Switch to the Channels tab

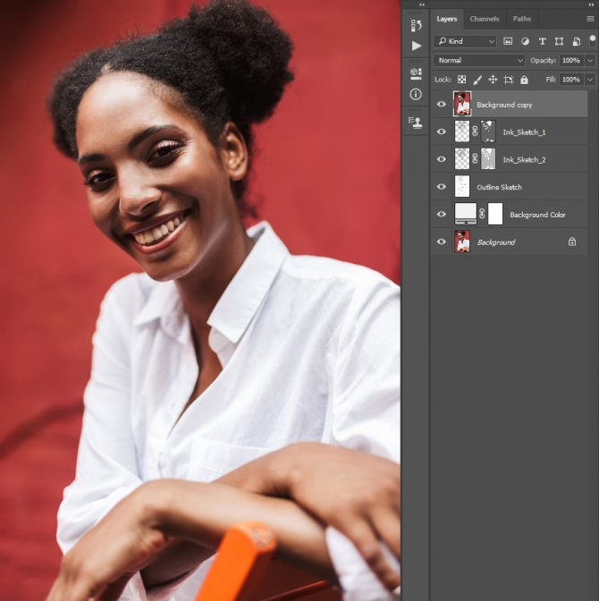coord(484,19)
